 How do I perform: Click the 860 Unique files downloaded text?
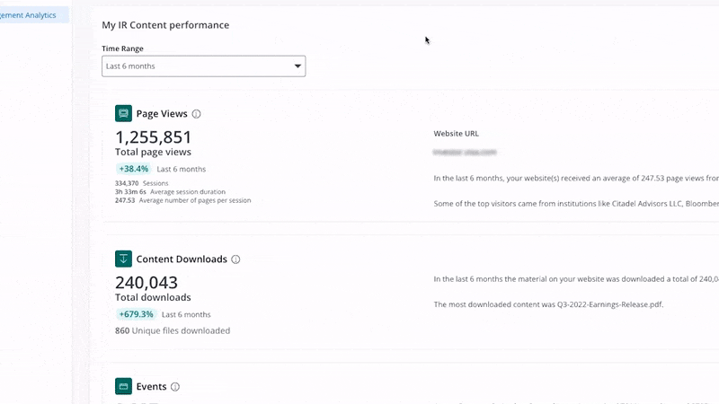(173, 330)
